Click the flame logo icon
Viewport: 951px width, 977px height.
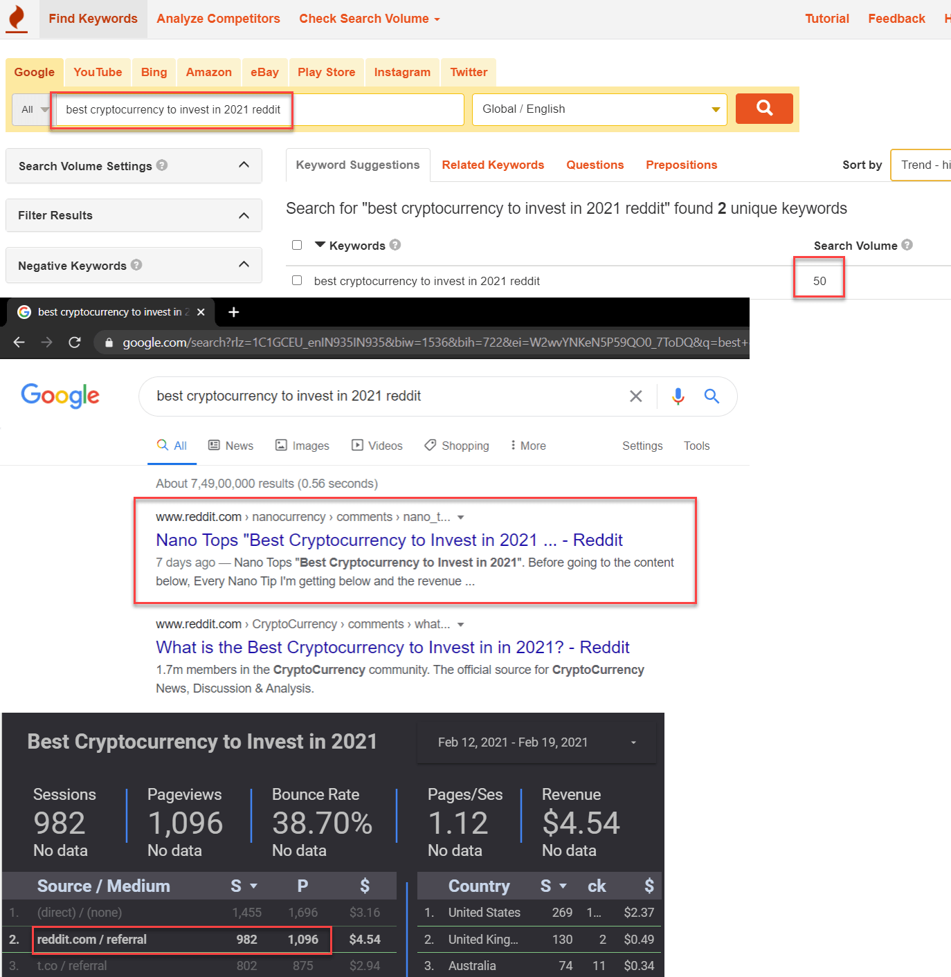coord(17,18)
